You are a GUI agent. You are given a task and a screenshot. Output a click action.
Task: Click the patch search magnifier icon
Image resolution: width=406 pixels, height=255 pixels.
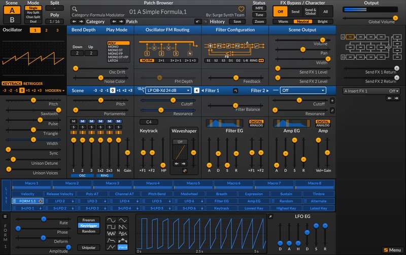point(74,9)
